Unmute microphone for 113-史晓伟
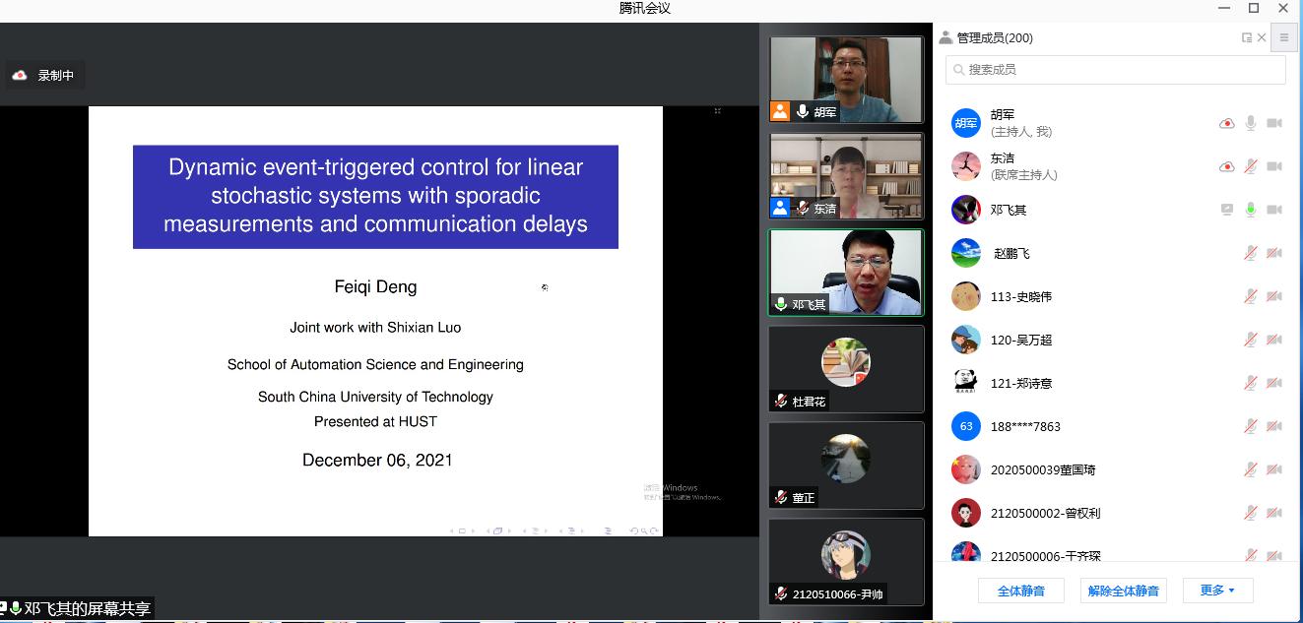 pyautogui.click(x=1250, y=296)
